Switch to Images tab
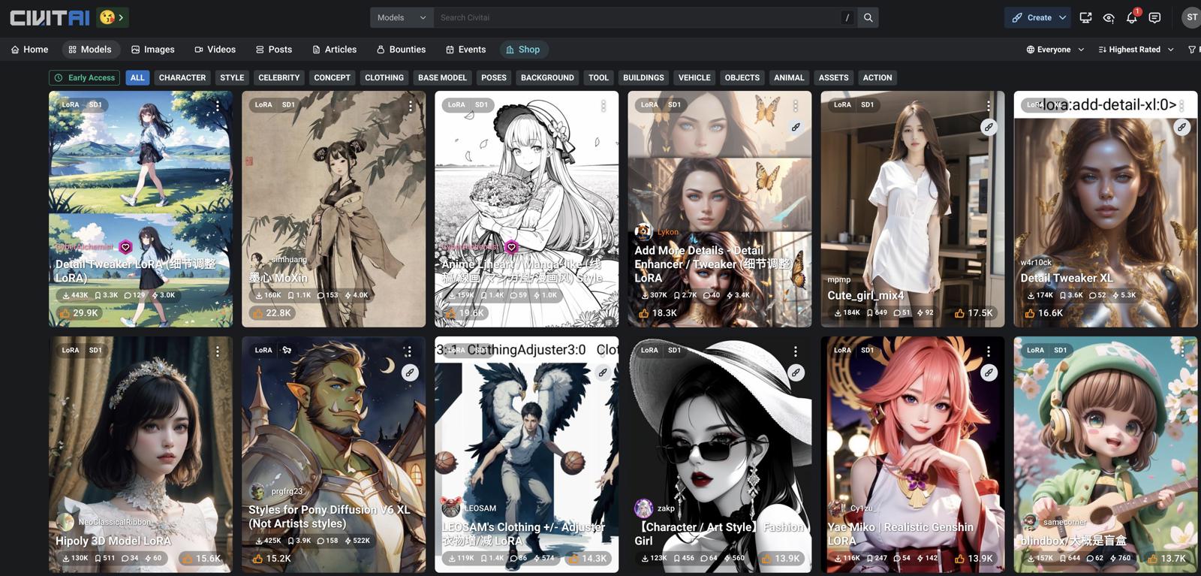 click(153, 50)
